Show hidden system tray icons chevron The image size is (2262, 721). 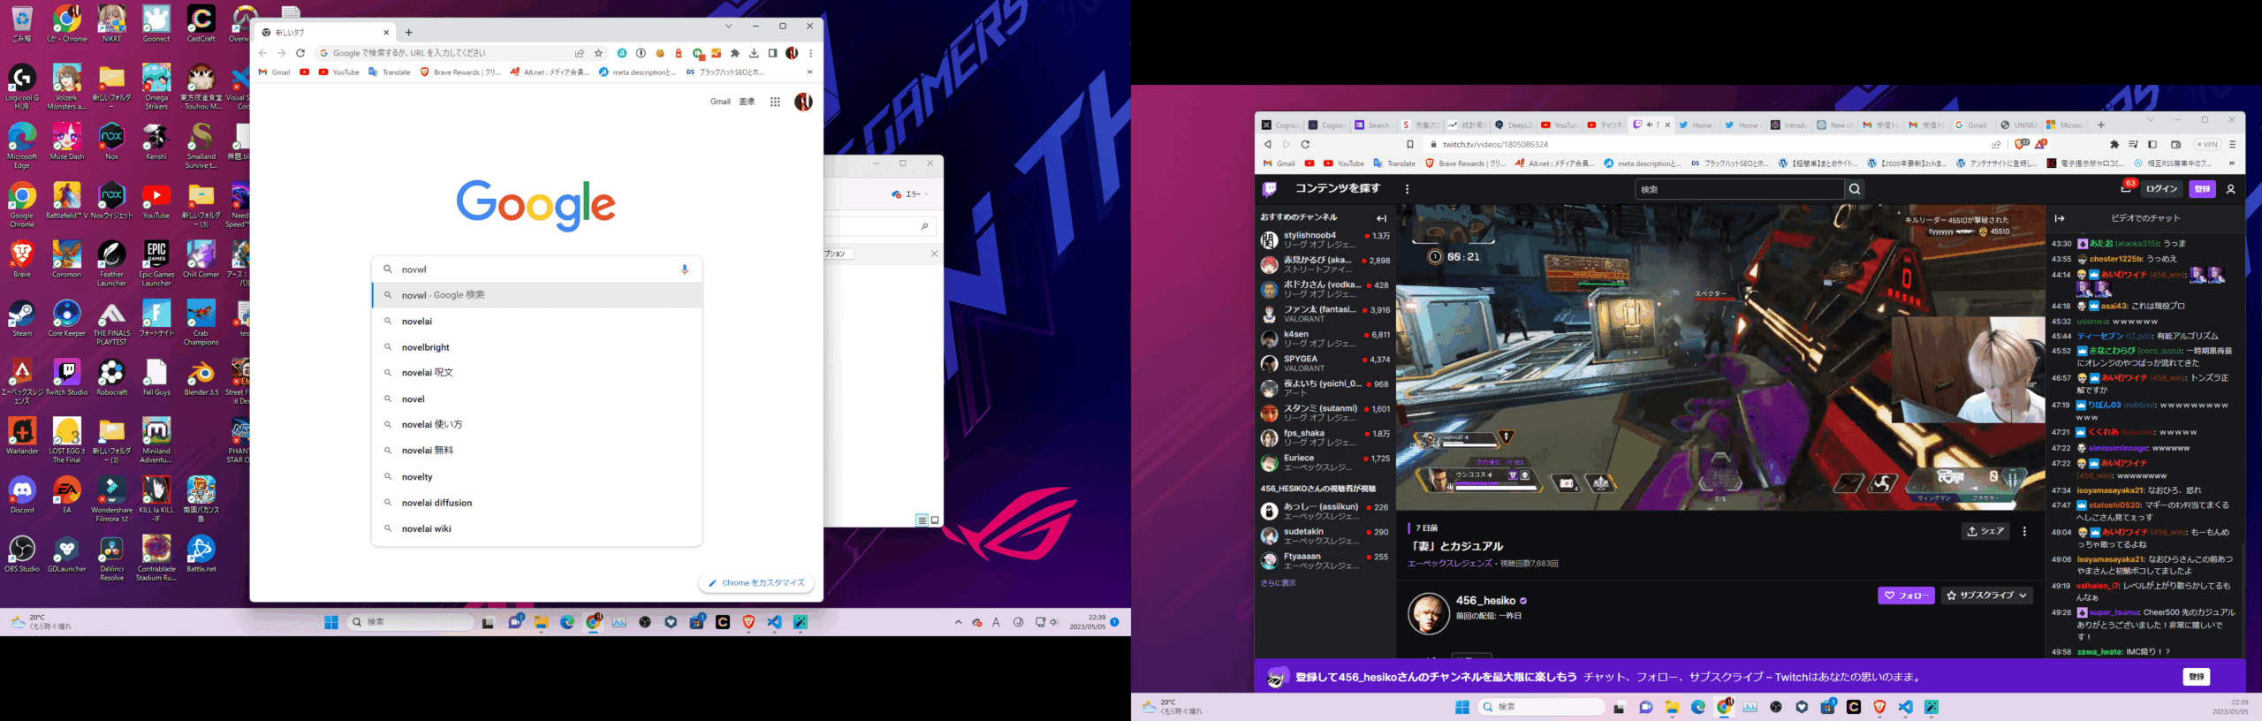[958, 622]
